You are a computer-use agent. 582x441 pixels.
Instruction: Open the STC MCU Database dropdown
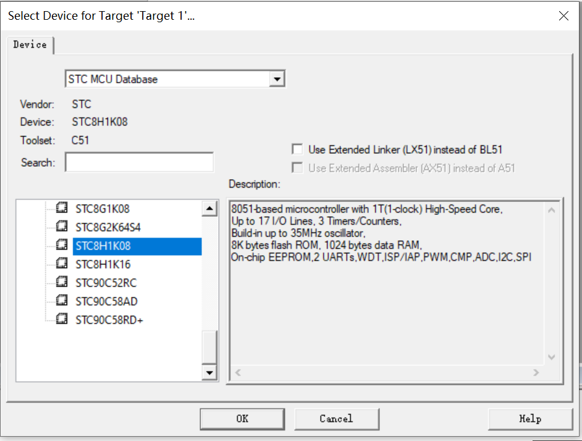point(277,79)
